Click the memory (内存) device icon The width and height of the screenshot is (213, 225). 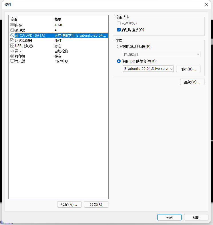click(x=12, y=25)
